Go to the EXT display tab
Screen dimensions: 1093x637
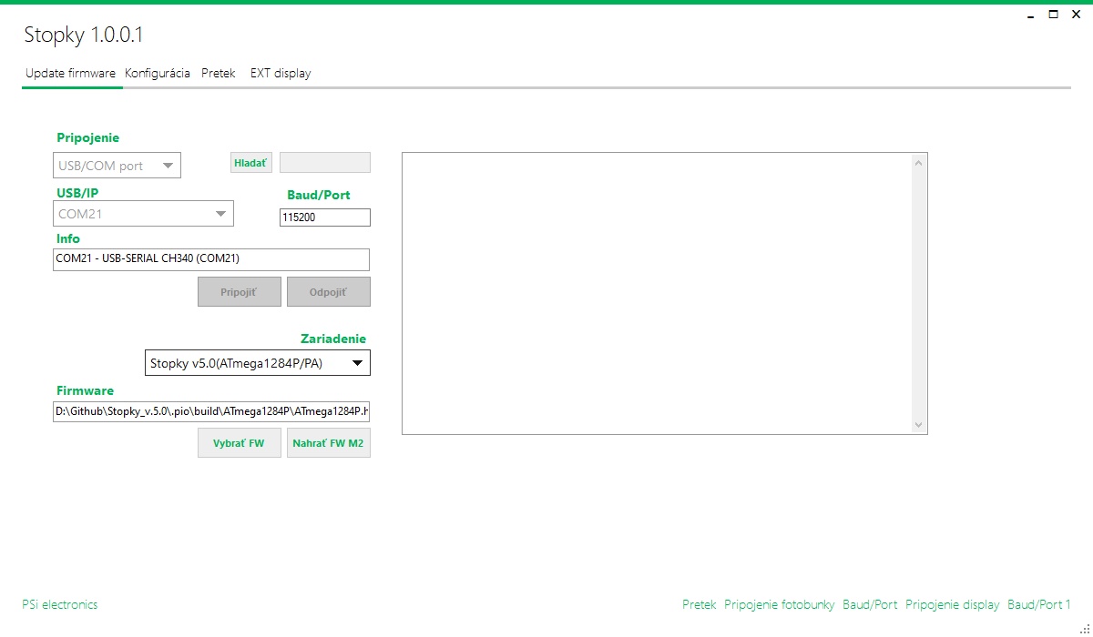pyautogui.click(x=281, y=74)
